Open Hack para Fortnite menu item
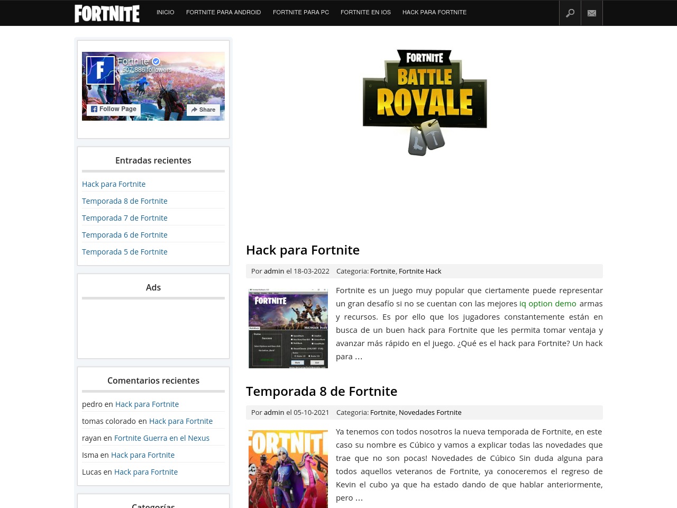677x508 pixels. click(435, 12)
